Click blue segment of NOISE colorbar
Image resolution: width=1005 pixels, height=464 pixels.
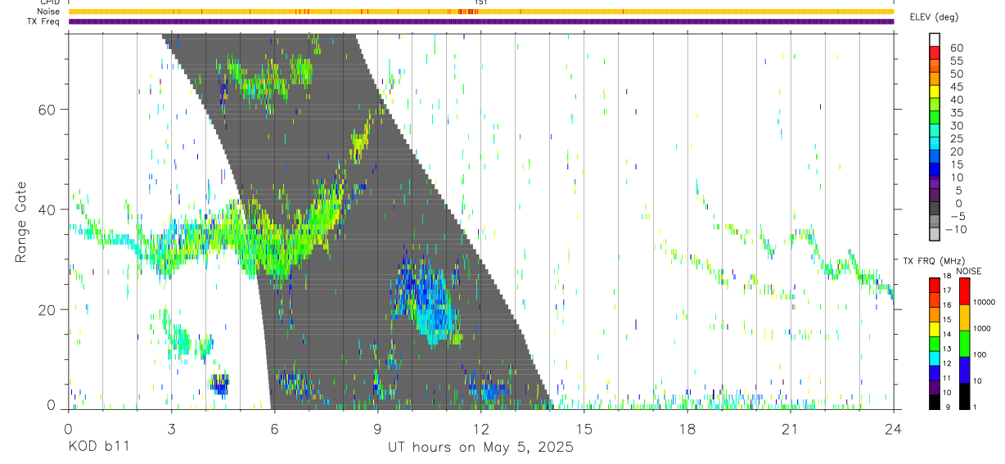point(964,369)
